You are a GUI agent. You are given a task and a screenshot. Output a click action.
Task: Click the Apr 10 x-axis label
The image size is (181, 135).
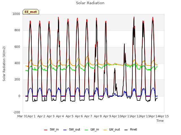(117, 116)
